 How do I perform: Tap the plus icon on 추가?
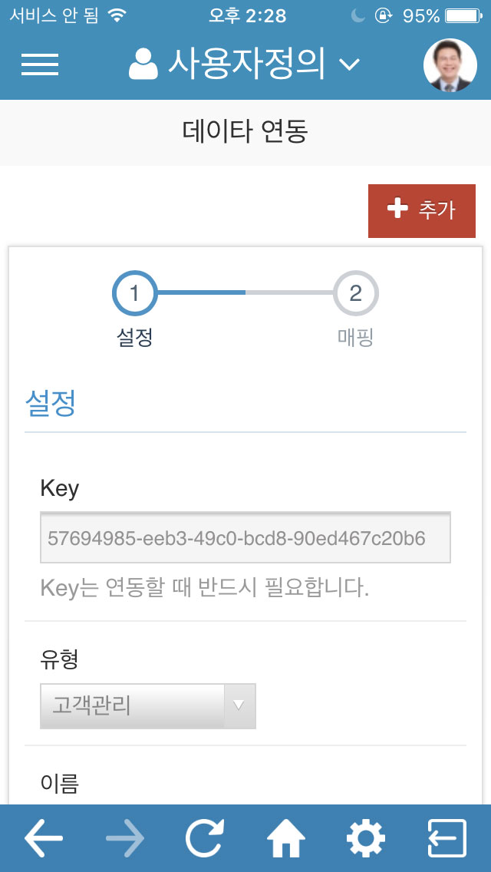(x=397, y=210)
